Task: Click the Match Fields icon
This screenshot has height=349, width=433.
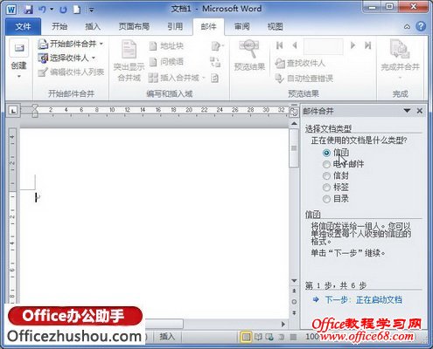Action: click(x=215, y=62)
